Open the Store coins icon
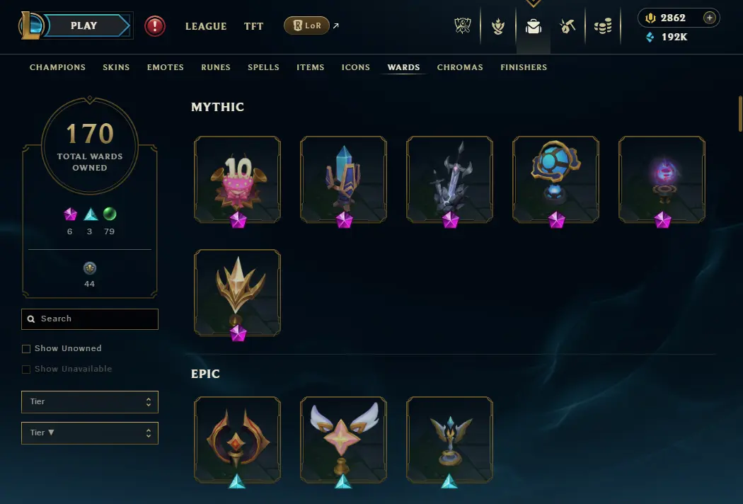Screen dimensions: 743x504 tap(603, 26)
